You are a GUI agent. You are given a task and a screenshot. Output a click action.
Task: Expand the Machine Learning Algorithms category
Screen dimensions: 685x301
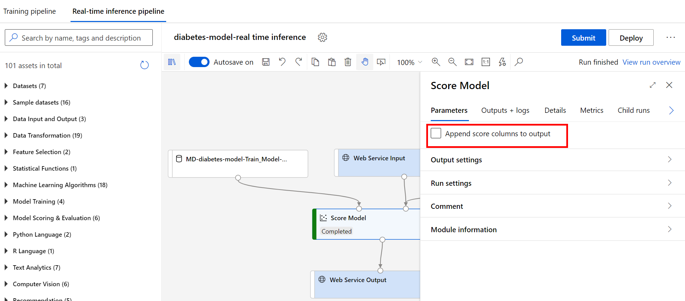[x=60, y=185]
